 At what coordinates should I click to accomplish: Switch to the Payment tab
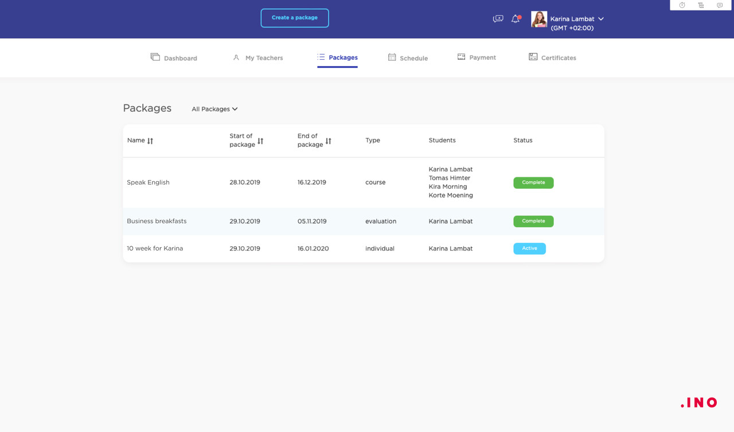point(477,57)
